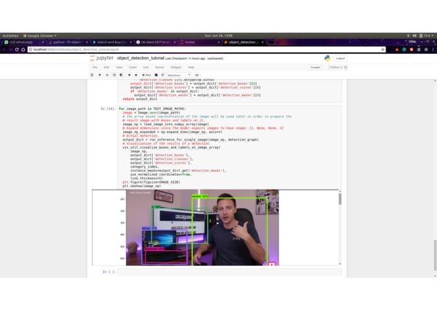
Task: Move selected cell down arrow
Action: click(136, 75)
